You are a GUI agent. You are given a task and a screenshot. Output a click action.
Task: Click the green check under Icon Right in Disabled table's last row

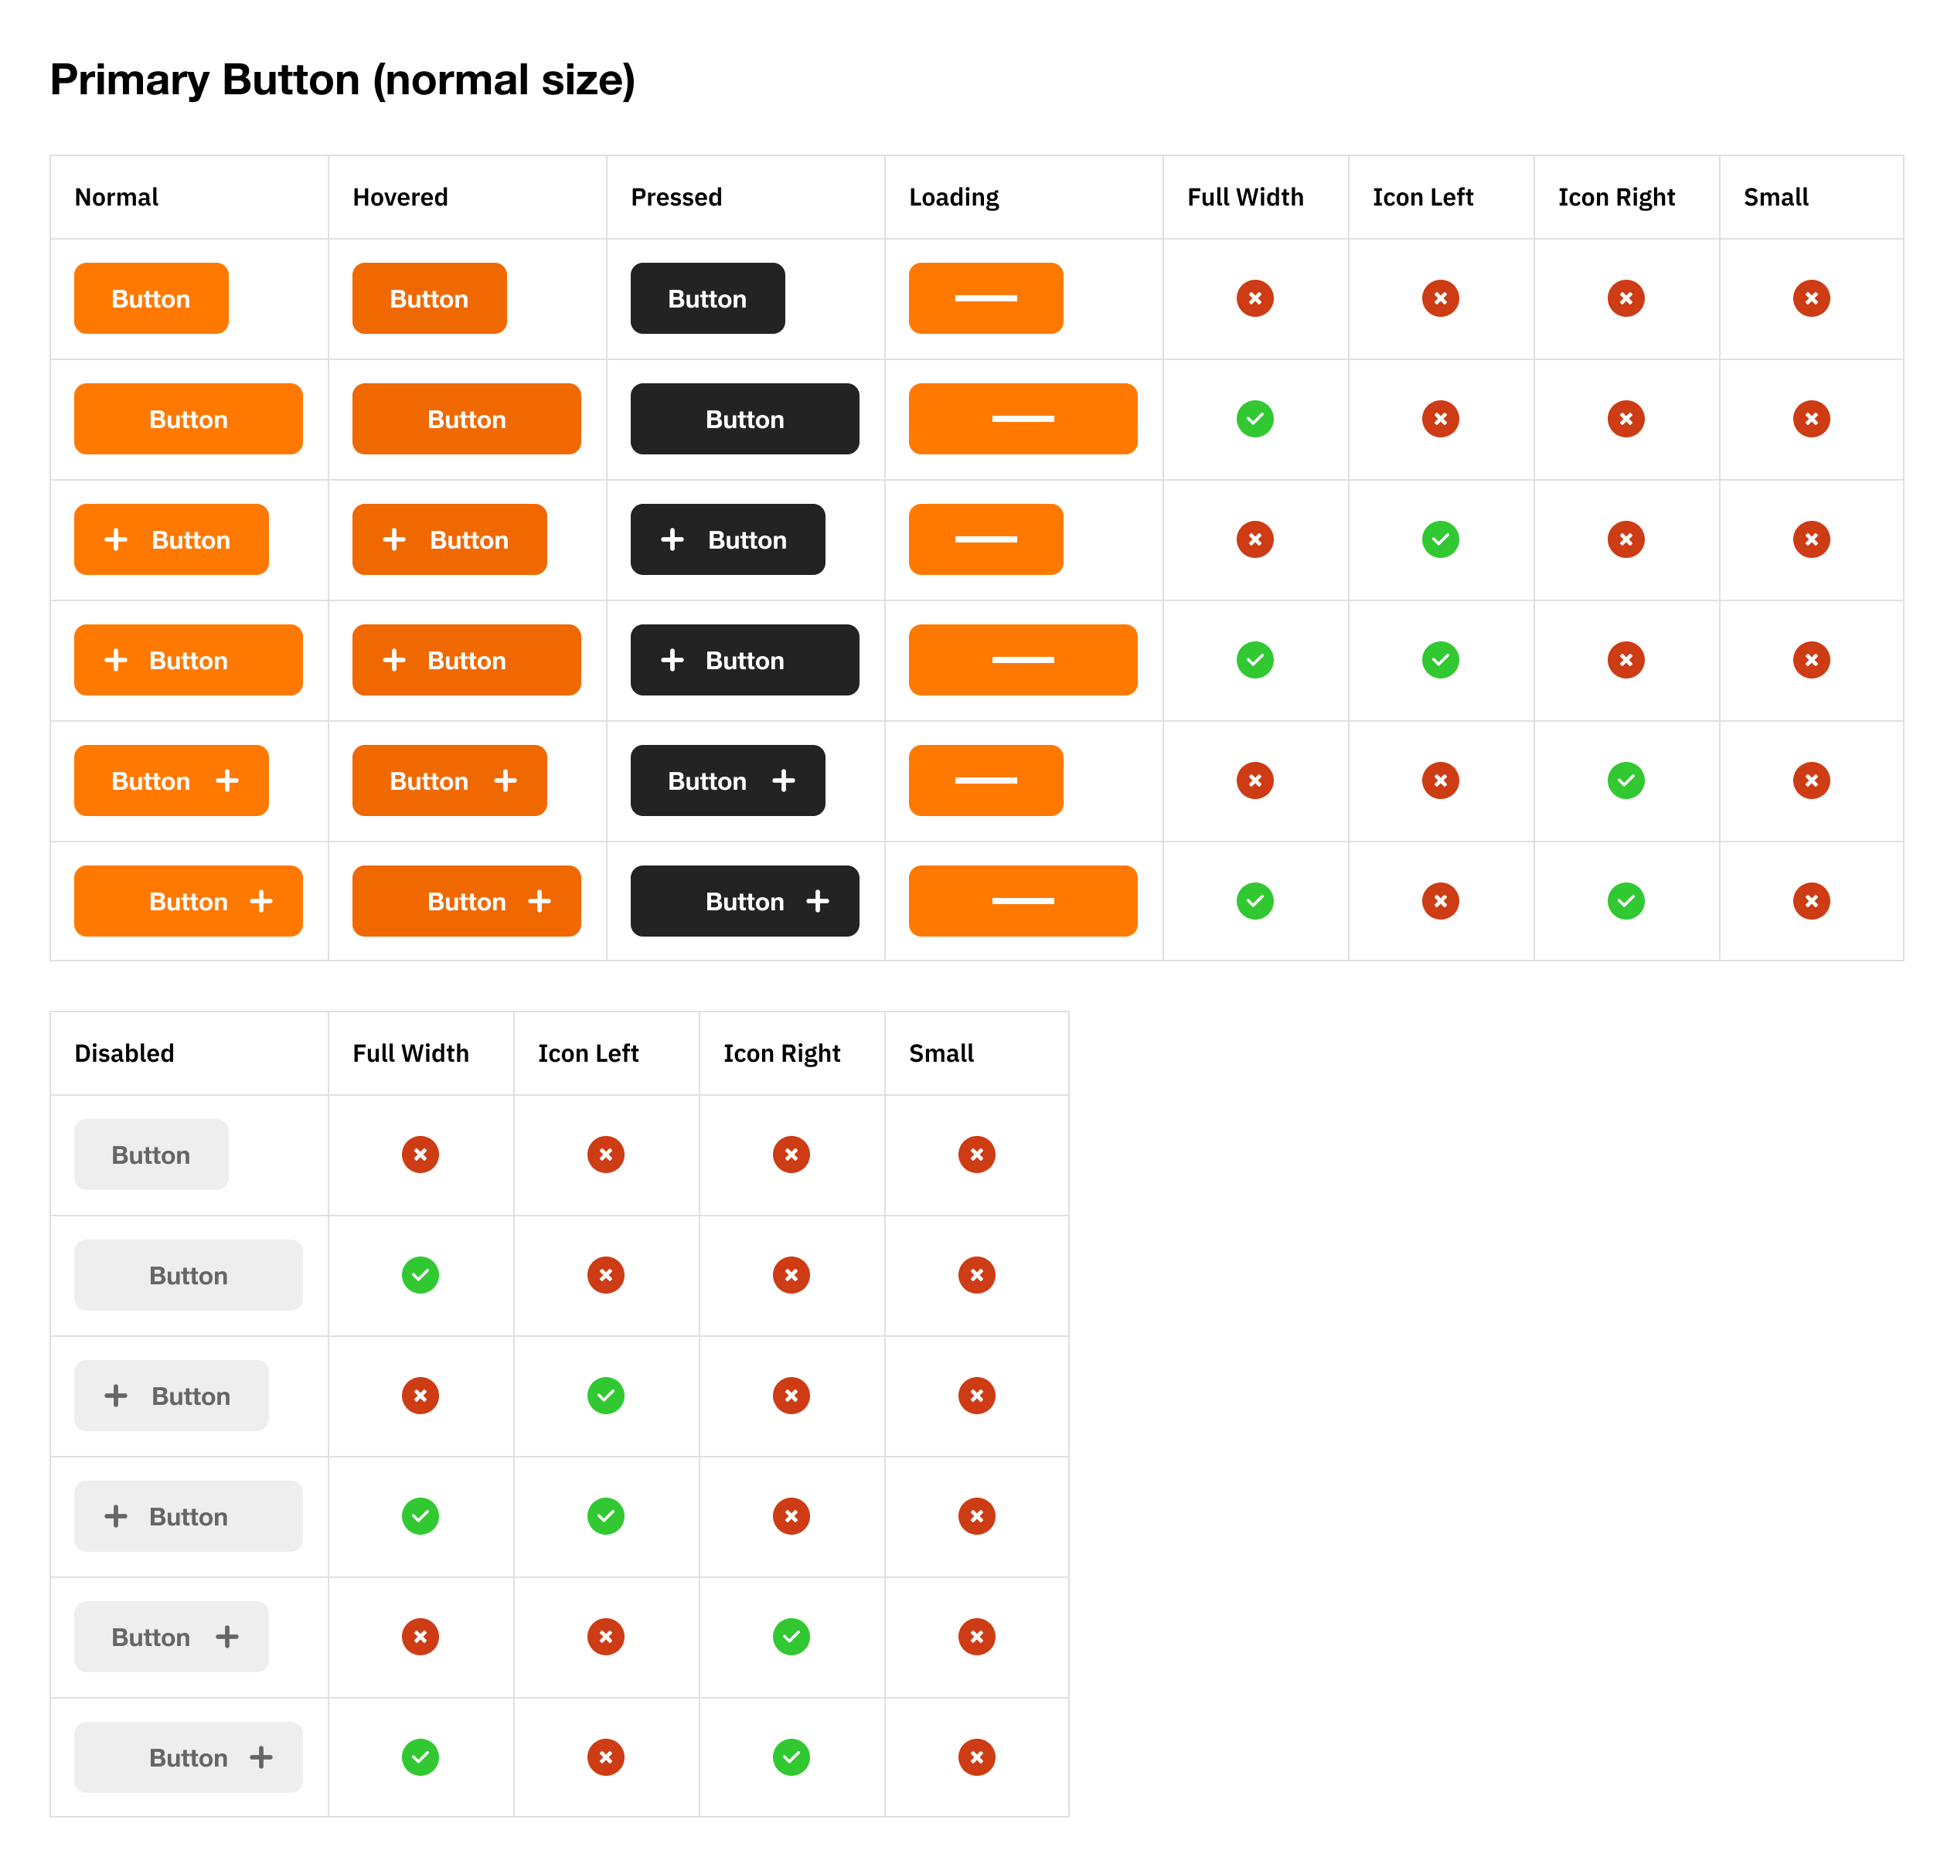point(791,1756)
